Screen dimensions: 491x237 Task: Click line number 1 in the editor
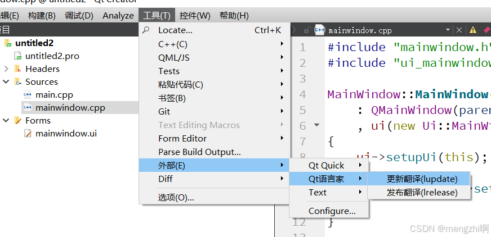tap(302, 48)
